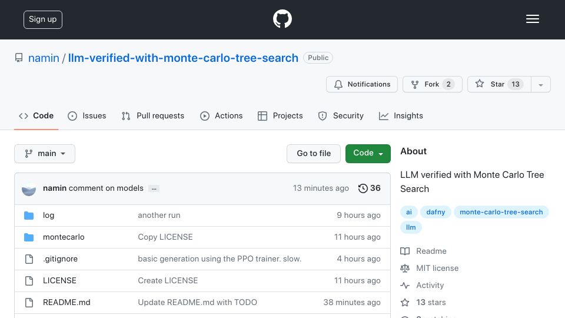Switch to the Code tab

coord(36,116)
